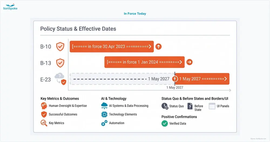The width and height of the screenshot is (270, 142).
Task: Click the Status Quo clock icon
Action: [x=165, y=106]
